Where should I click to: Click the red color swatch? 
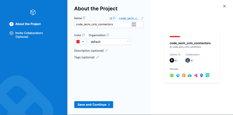78,42
